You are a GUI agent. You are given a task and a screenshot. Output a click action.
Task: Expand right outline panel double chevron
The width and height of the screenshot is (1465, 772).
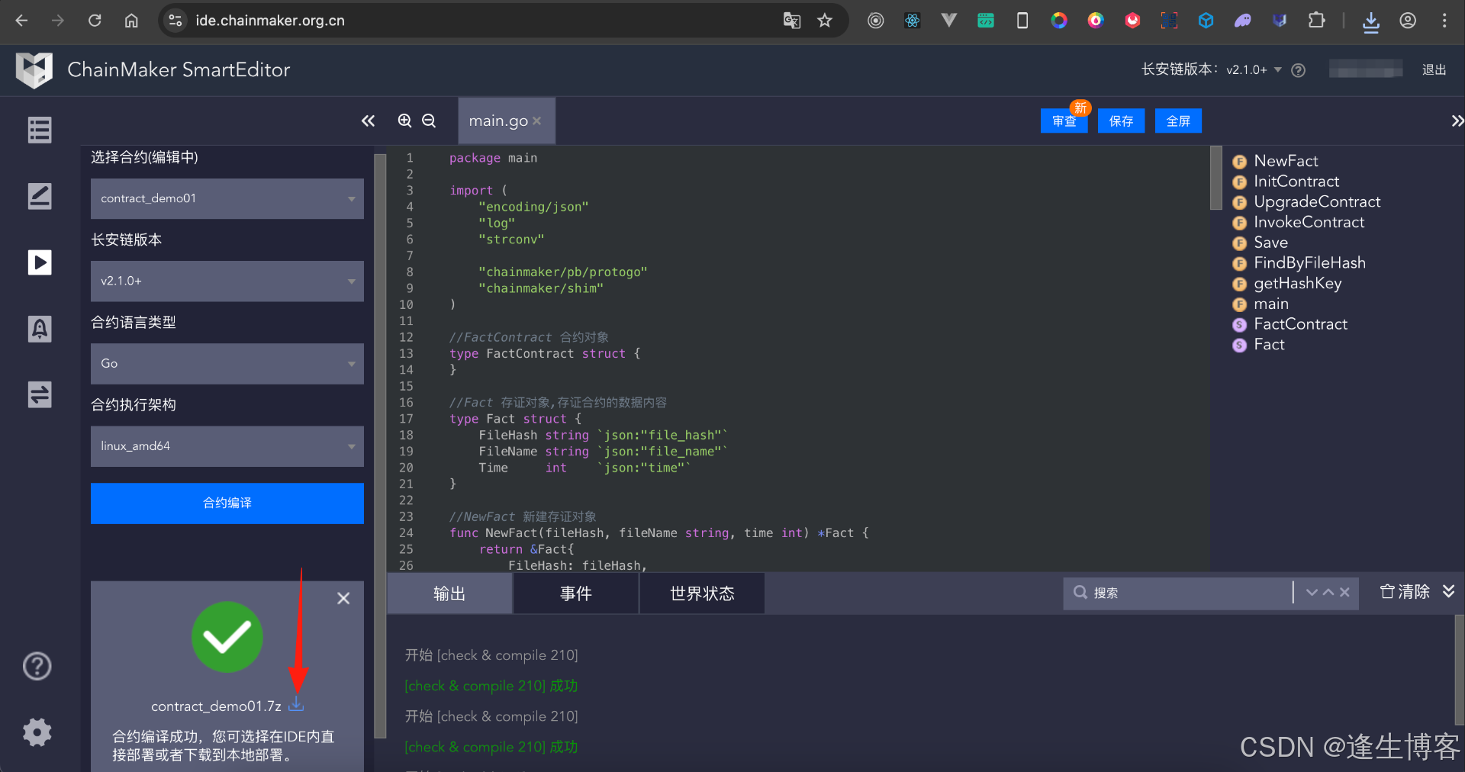1457,121
